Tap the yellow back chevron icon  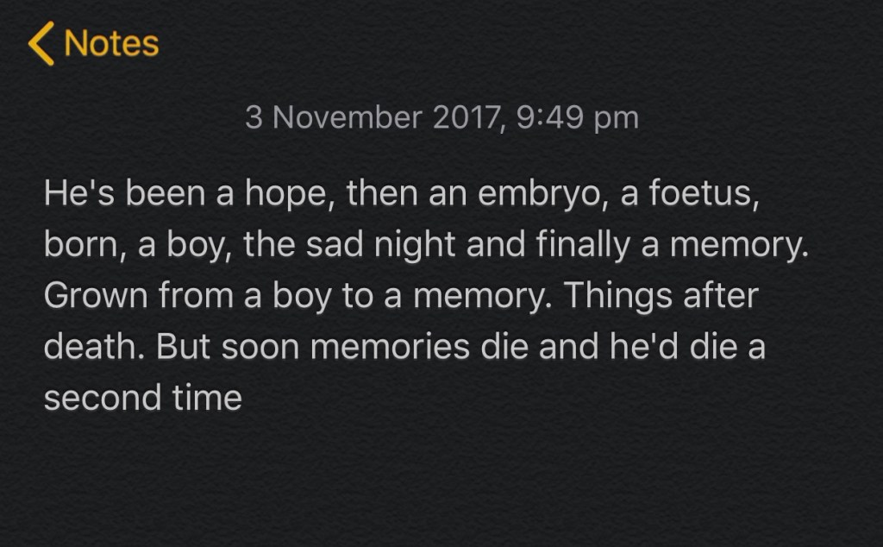[41, 45]
